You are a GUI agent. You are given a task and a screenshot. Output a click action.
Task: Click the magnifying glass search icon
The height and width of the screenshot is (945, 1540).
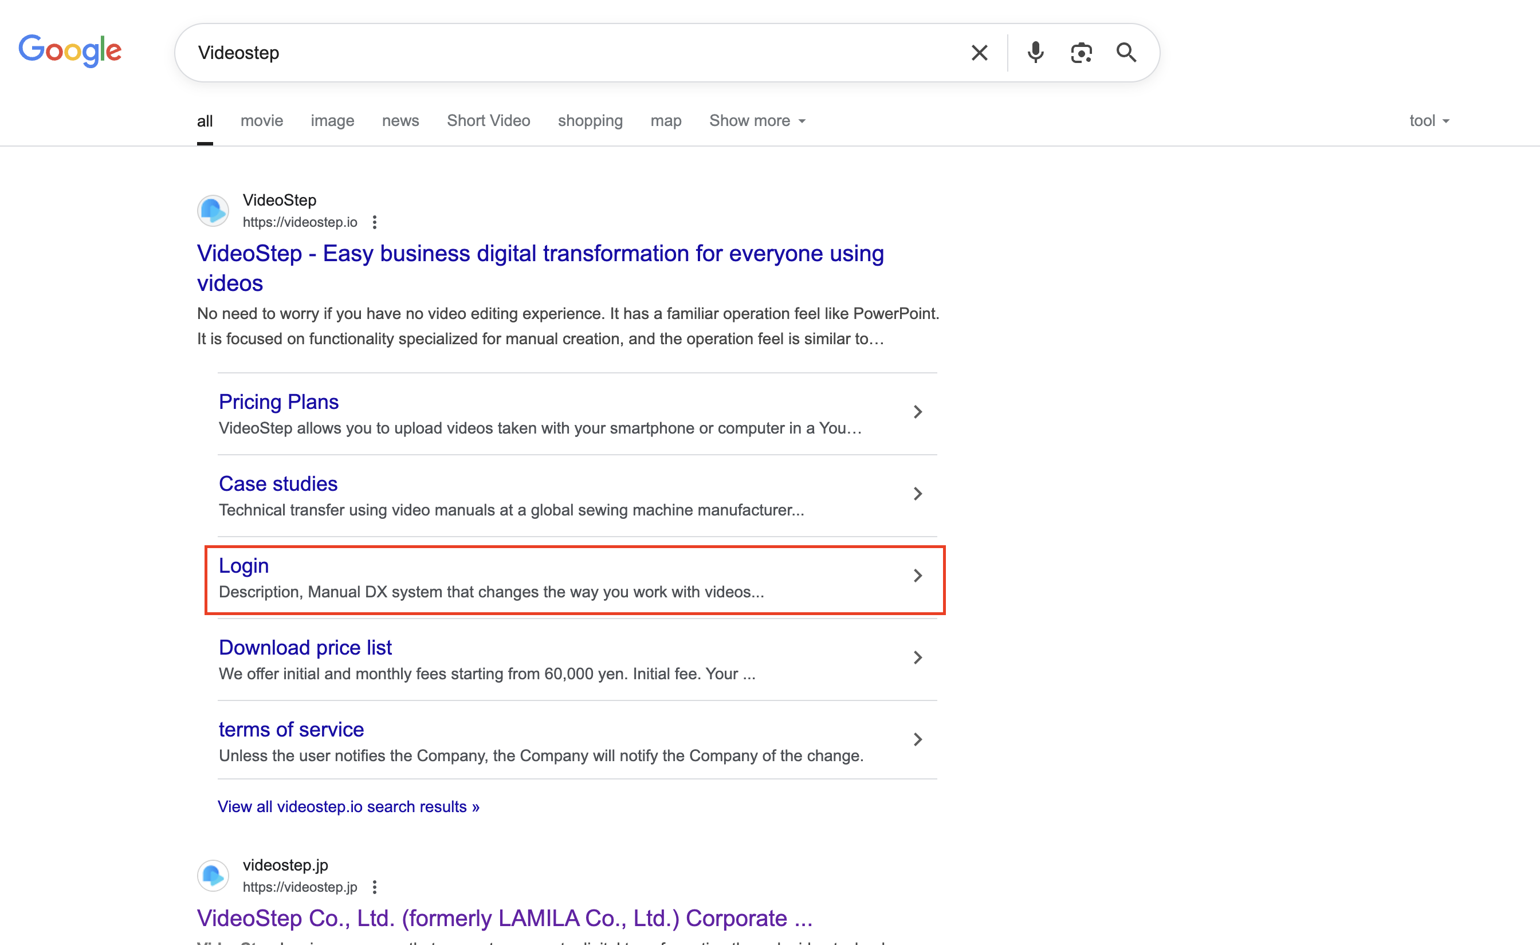[1126, 53]
